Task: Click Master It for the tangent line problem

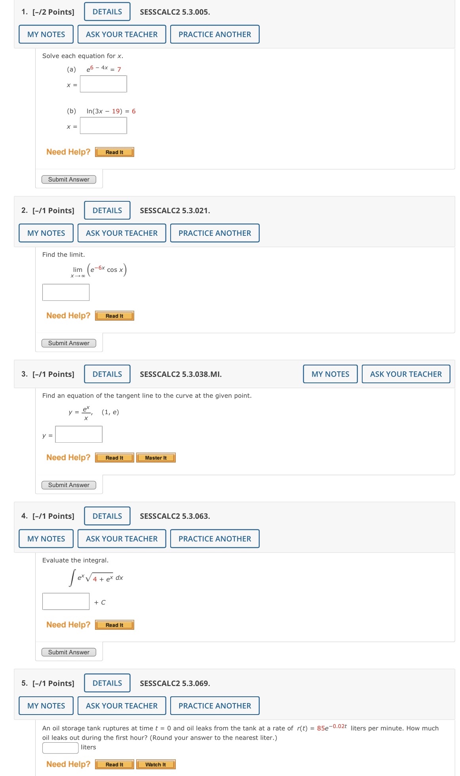Action: [x=156, y=458]
